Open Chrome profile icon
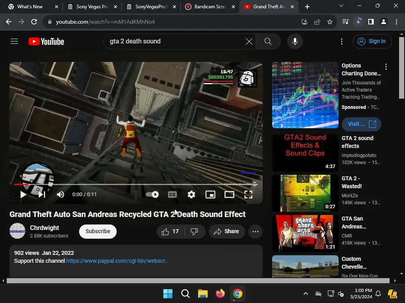405x303 pixels. pos(384,22)
